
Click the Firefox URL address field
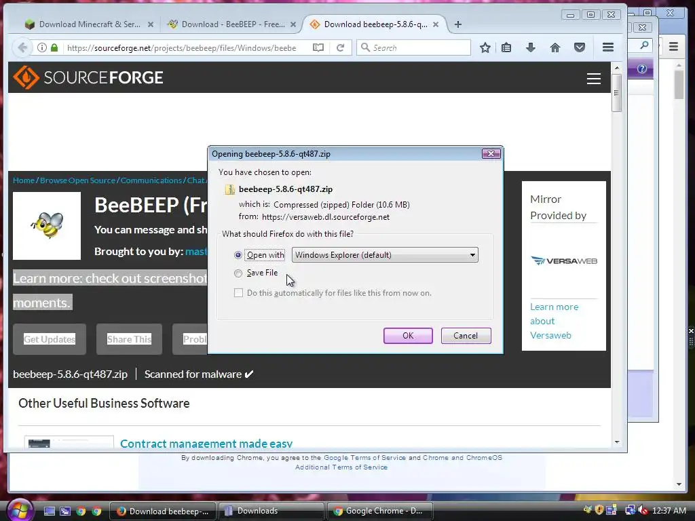click(186, 48)
